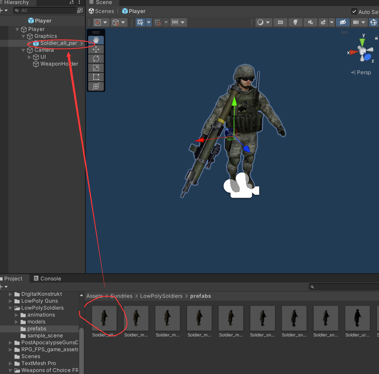This screenshot has width=379, height=374.
Task: Open the grid snapping dropdown arrow
Action: pyautogui.click(x=166, y=23)
